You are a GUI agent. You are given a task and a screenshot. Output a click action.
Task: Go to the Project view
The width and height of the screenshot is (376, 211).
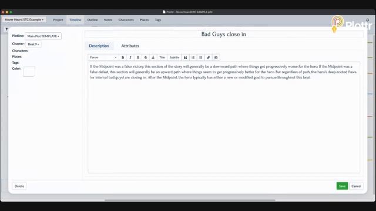click(x=58, y=20)
